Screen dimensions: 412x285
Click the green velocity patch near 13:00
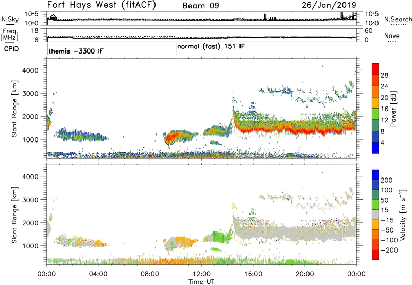point(220,237)
